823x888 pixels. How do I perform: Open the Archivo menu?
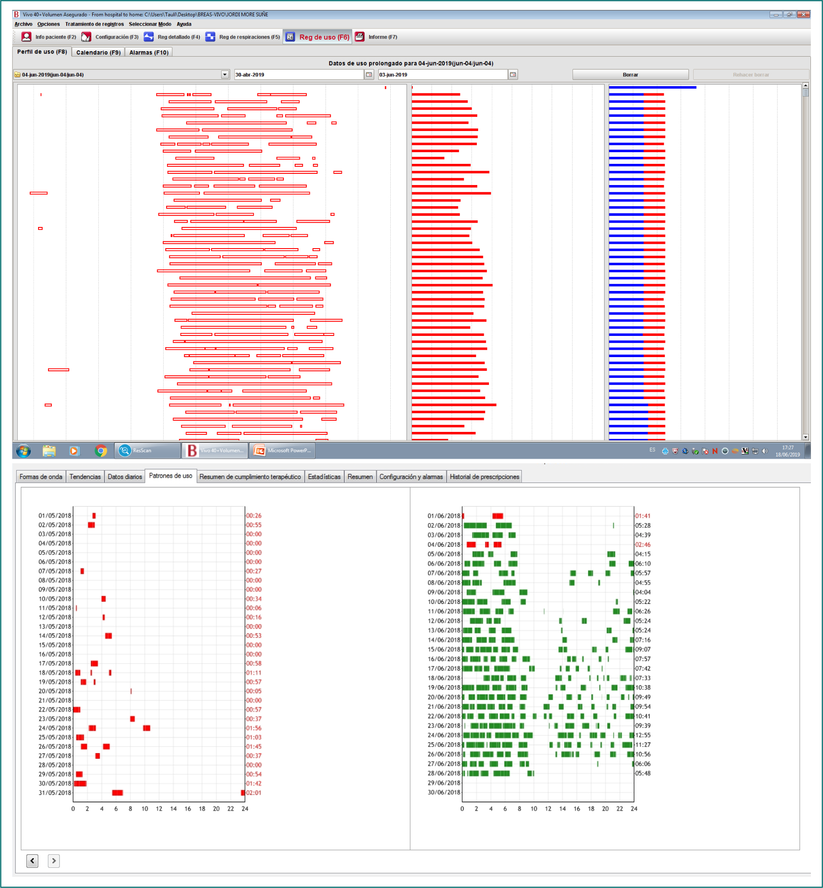coord(23,24)
